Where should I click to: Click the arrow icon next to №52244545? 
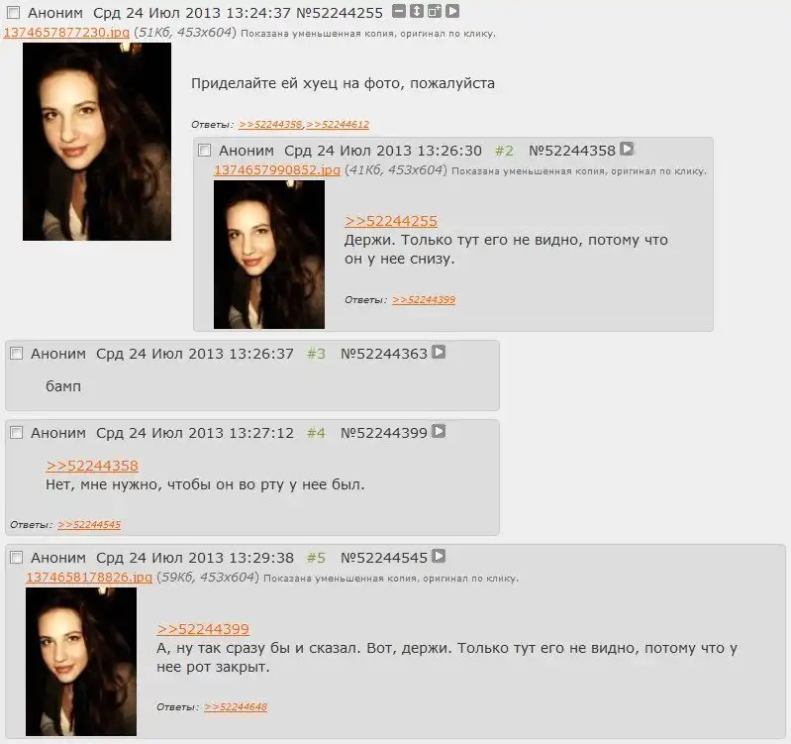tap(439, 556)
